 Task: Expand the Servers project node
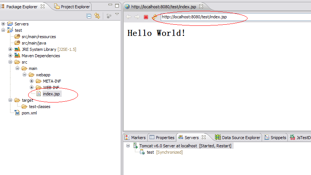point(3,24)
